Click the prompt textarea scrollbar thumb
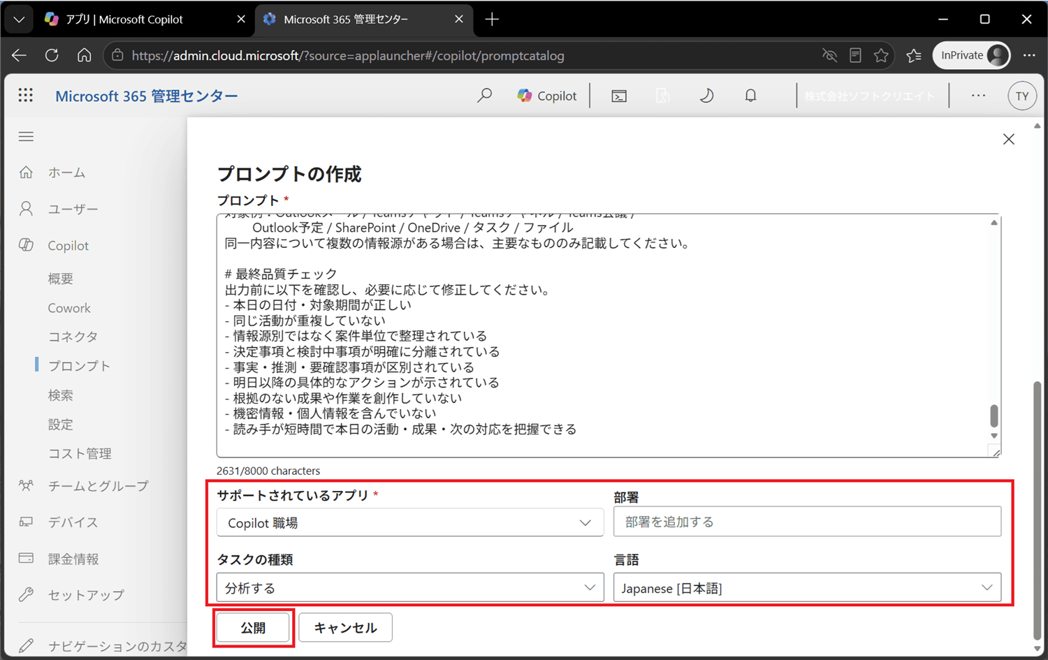Viewport: 1048px width, 660px height. click(994, 416)
